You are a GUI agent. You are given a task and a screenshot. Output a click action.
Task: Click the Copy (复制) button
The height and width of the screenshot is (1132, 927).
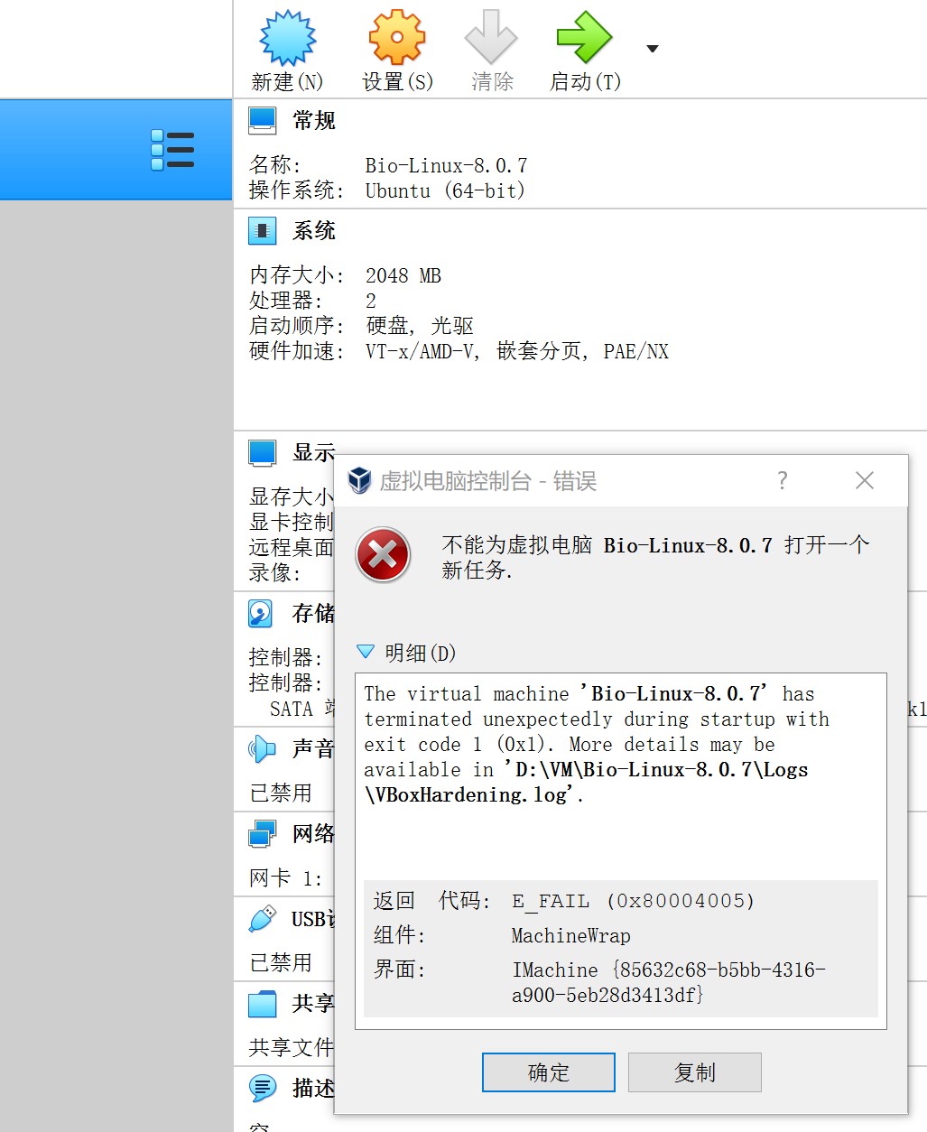pos(695,1072)
